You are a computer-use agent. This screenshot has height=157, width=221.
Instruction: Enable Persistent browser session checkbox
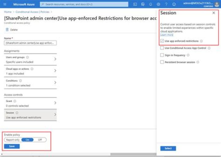tap(162, 62)
